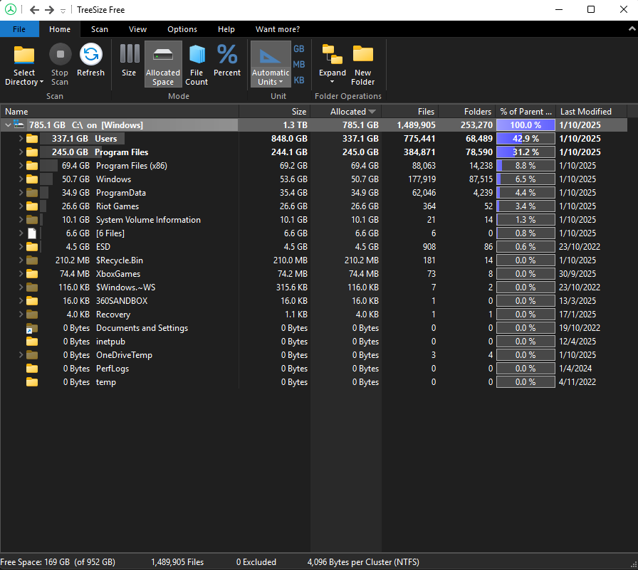Screen dimensions: 638x570
Task: Expand the Users folder
Action: pos(21,139)
